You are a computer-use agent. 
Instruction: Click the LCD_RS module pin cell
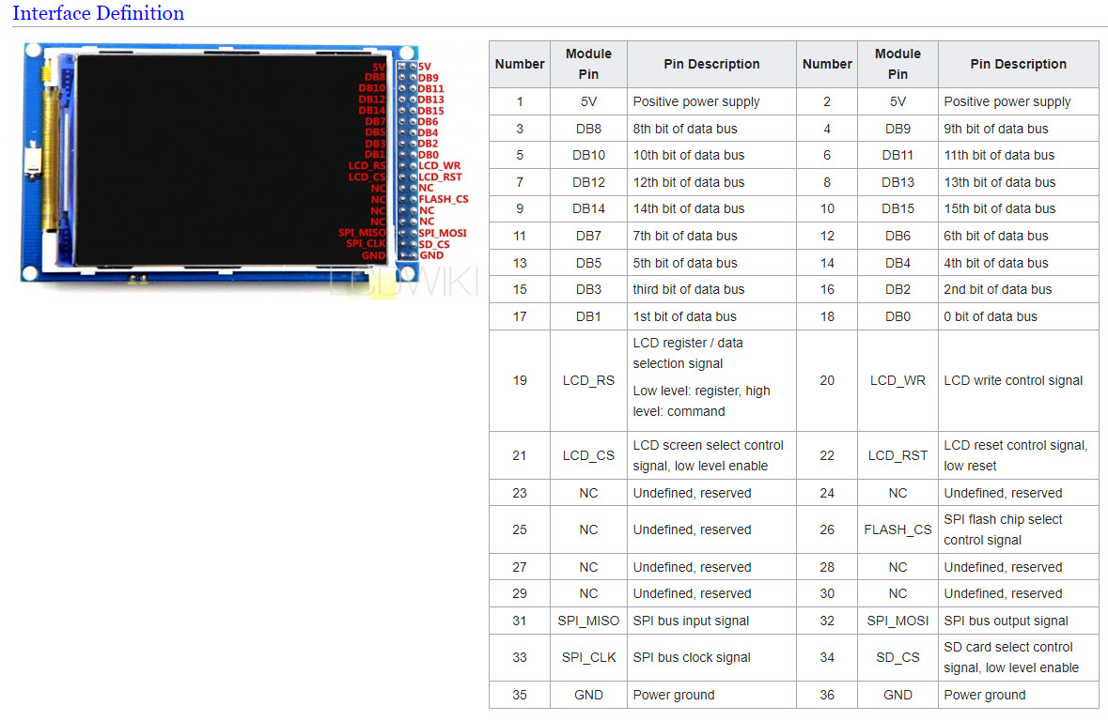pos(588,380)
